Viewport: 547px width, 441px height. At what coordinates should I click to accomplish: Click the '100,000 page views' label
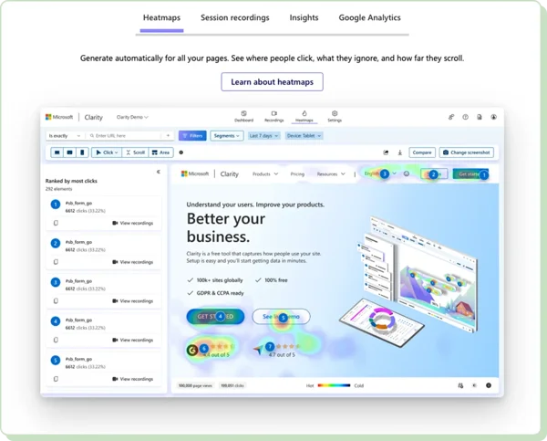(x=195, y=385)
